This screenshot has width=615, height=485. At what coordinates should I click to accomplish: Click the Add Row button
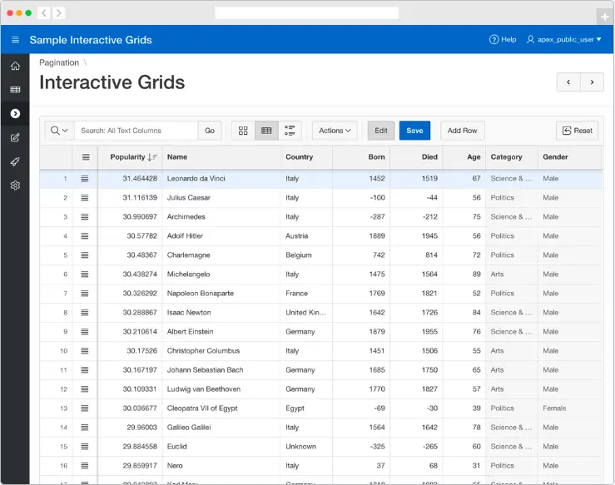[463, 131]
